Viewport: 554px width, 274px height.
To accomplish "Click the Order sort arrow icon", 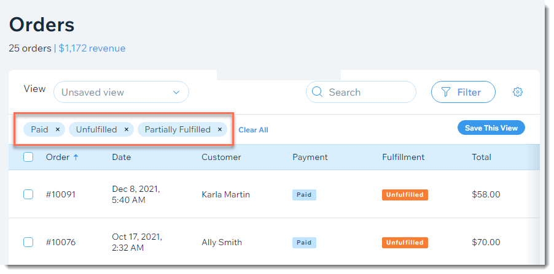I will (x=76, y=158).
